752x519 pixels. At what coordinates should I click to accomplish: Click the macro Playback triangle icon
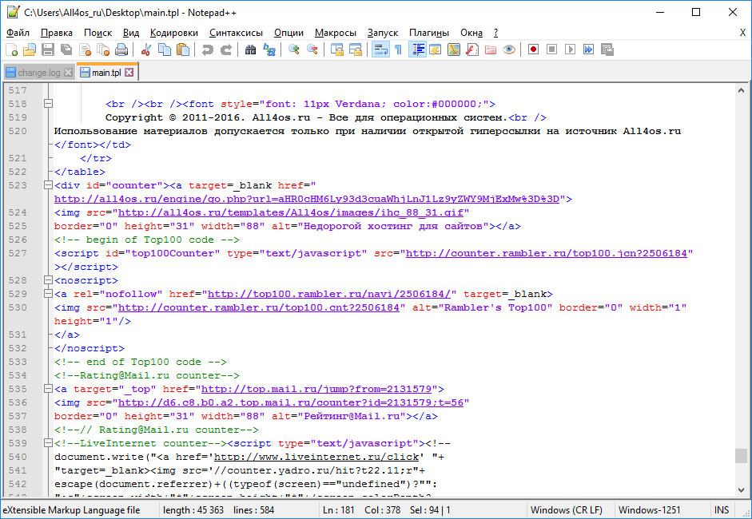(570, 50)
